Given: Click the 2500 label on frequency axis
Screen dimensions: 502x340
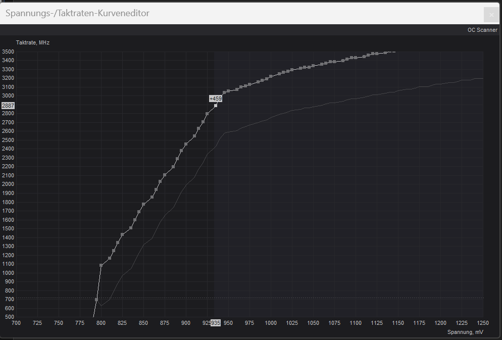Looking at the screenshot, I should [x=8, y=140].
